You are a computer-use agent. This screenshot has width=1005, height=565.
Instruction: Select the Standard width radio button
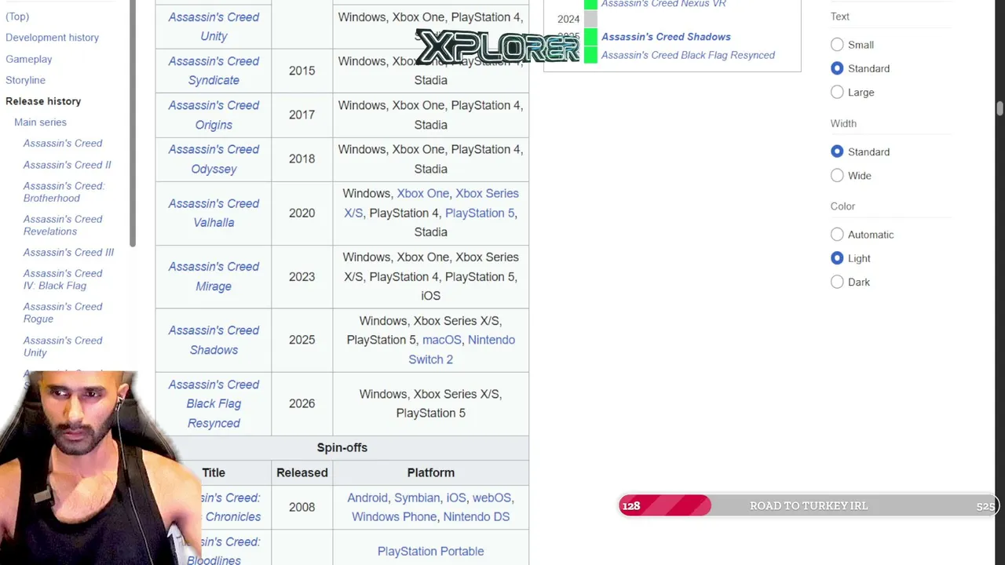(x=837, y=151)
